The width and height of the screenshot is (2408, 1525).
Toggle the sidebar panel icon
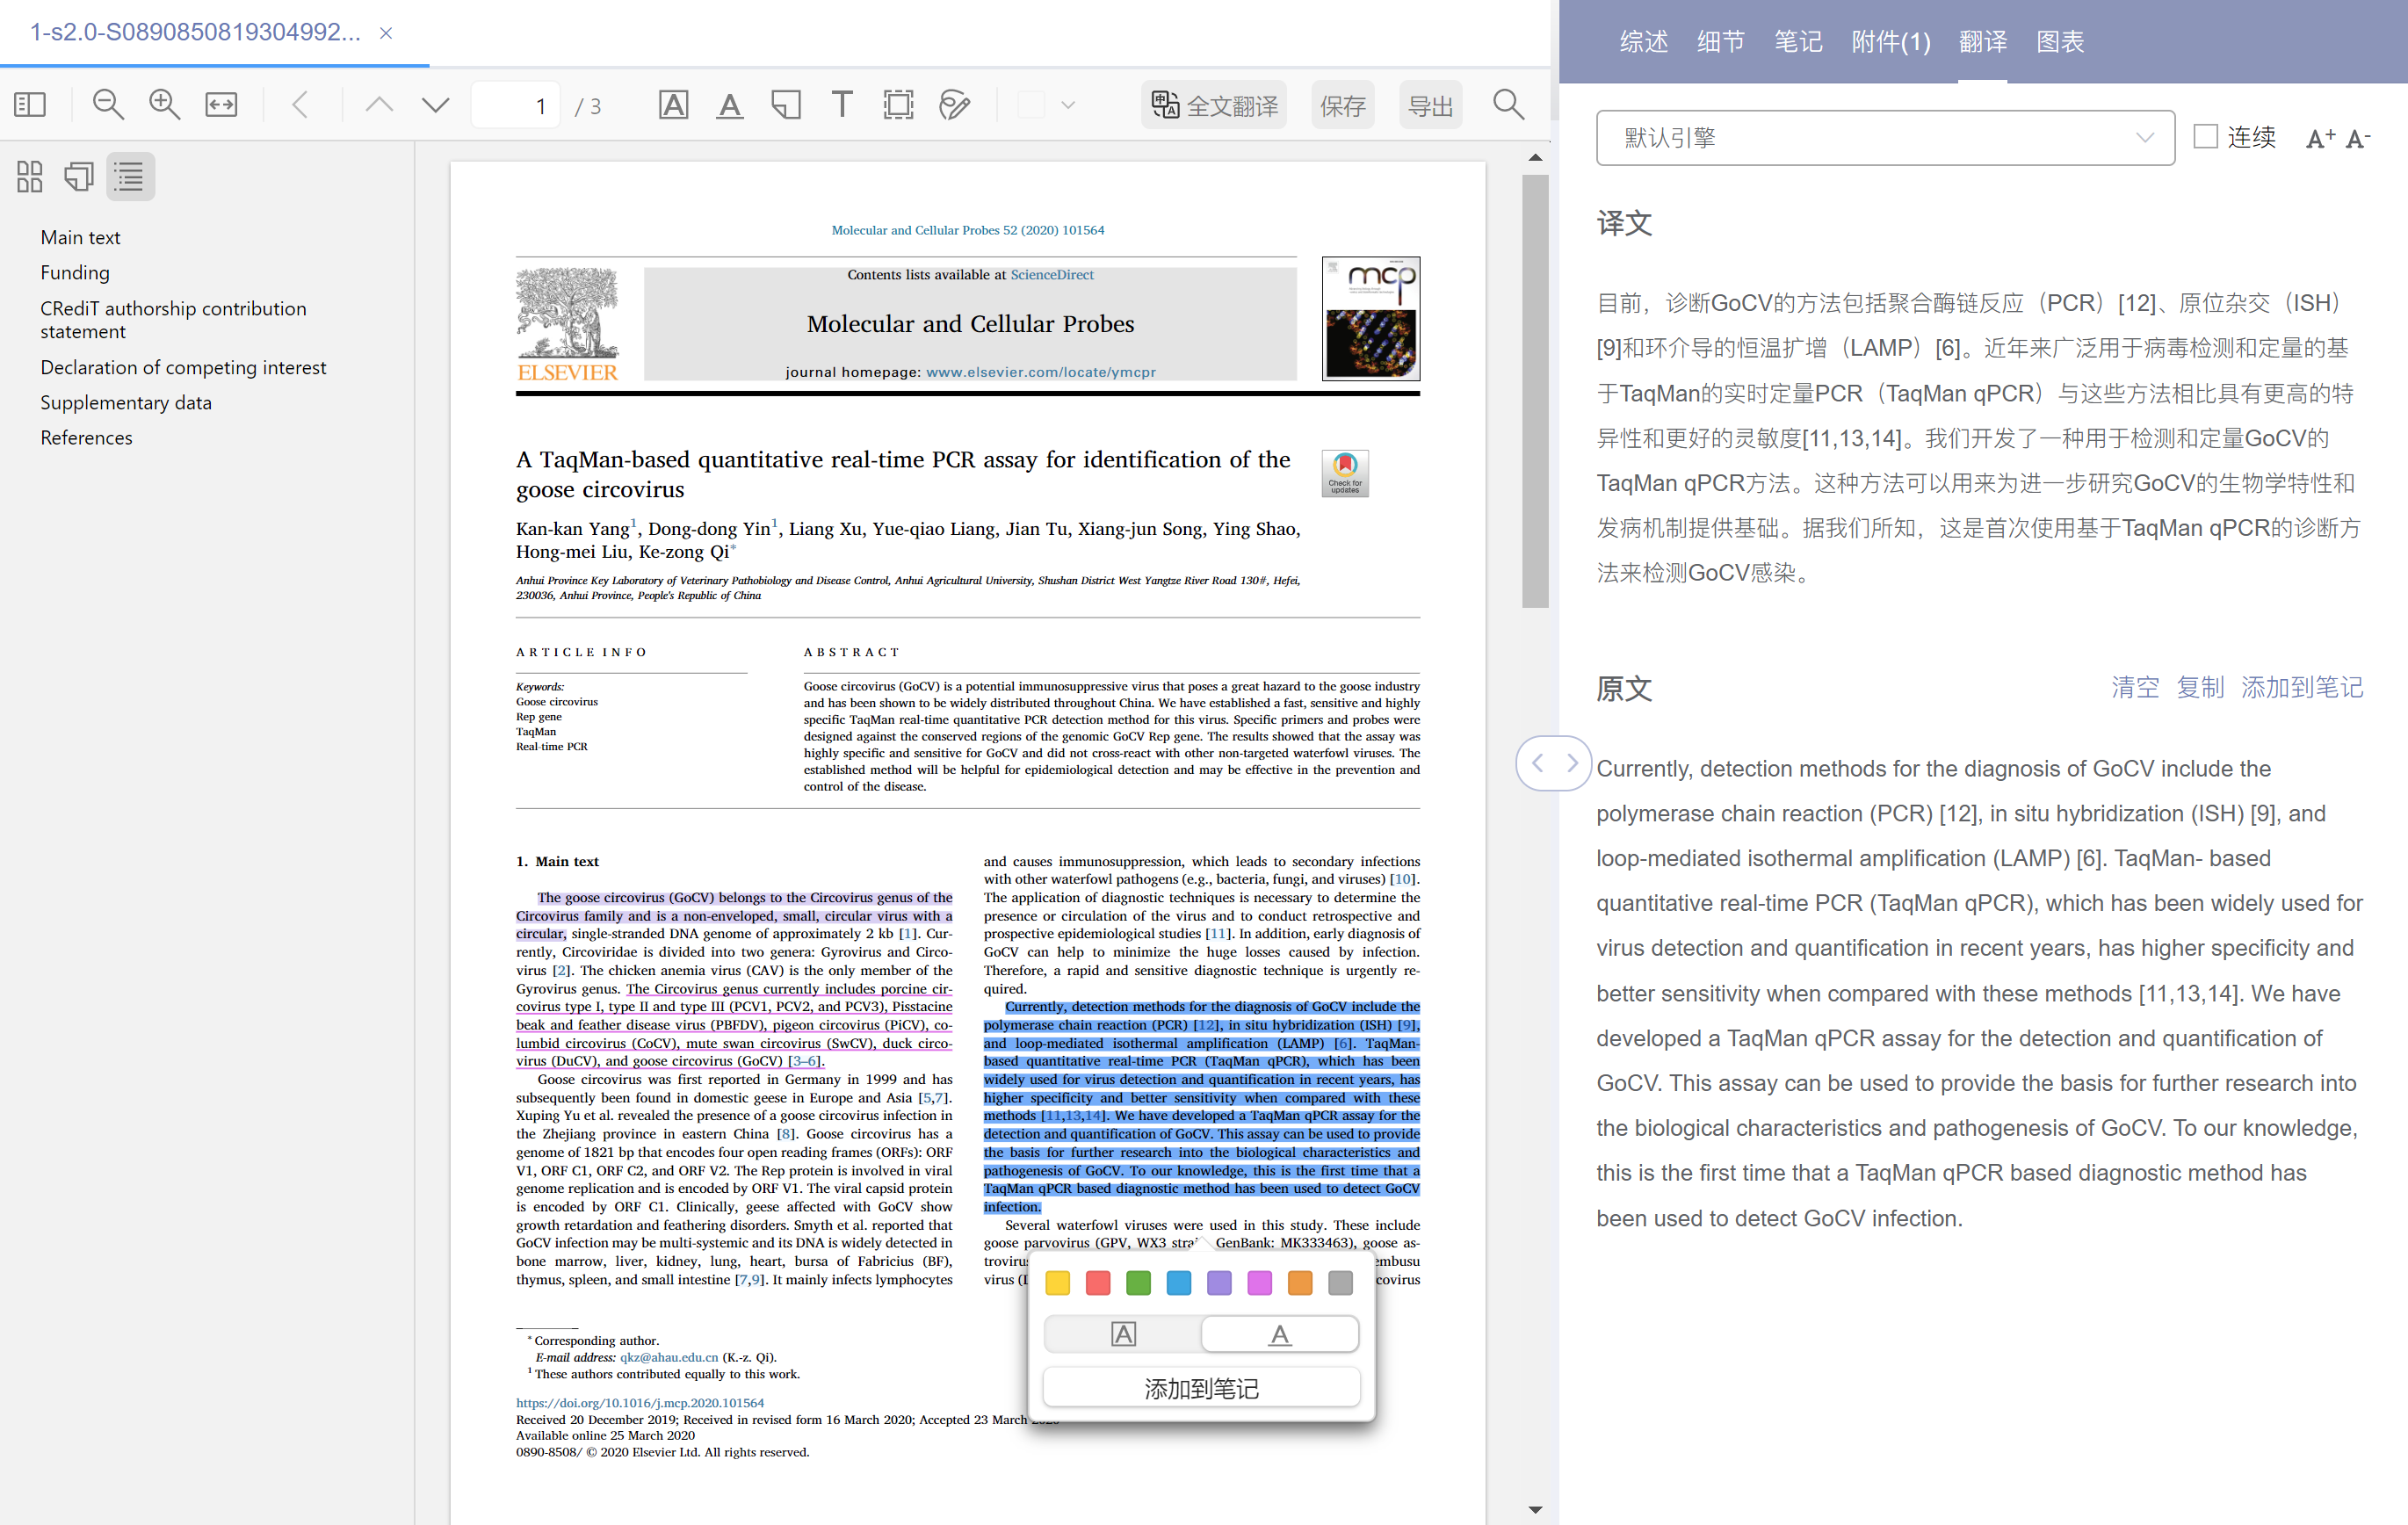30,104
